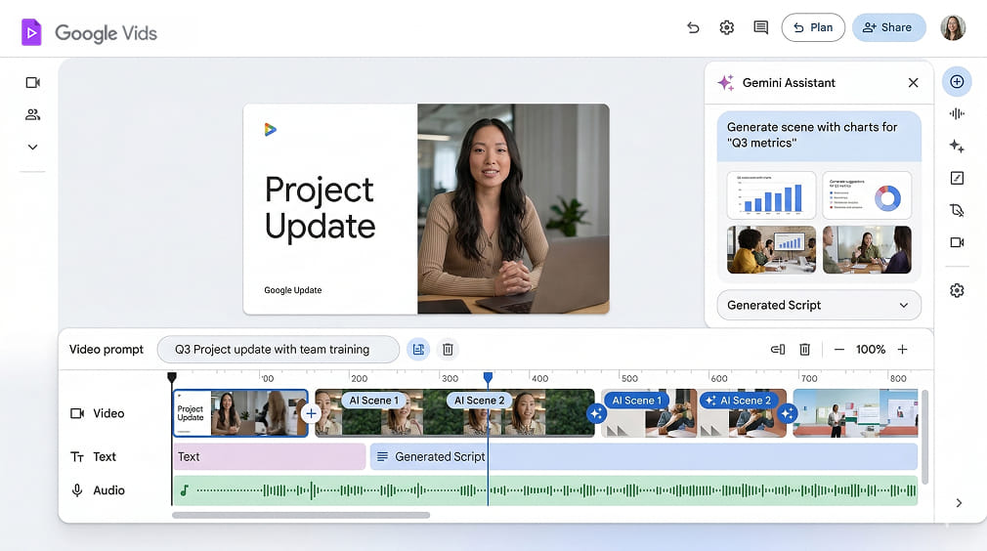Expand the right sidebar with bottom chevron
987x551 pixels.
(x=959, y=503)
